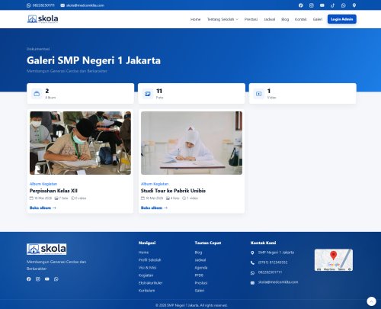
Task: Click skola logo in footer
Action: (x=46, y=249)
